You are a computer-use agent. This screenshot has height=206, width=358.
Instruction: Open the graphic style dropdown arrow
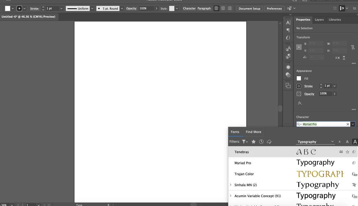177,9
